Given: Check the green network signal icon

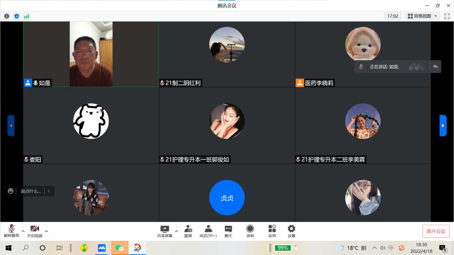Looking at the screenshot, I should coord(27,16).
